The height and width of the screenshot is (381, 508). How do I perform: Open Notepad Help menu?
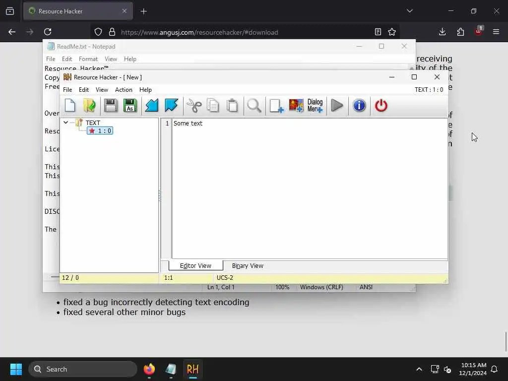130,59
